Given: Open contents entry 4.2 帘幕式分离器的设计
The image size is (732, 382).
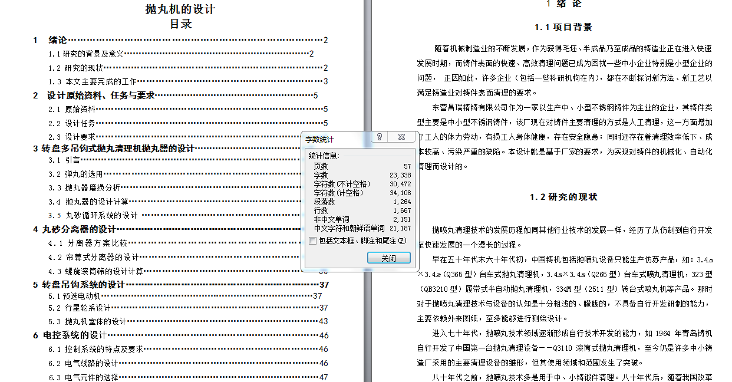Looking at the screenshot, I should (x=176, y=257).
